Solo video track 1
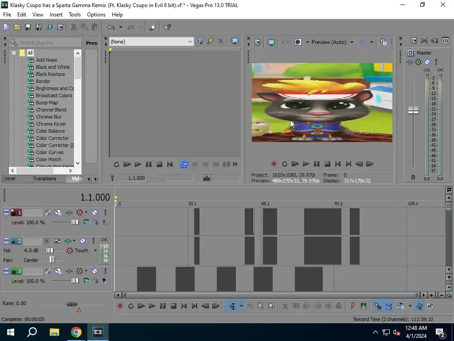The height and width of the screenshot is (341, 454). 106,213
